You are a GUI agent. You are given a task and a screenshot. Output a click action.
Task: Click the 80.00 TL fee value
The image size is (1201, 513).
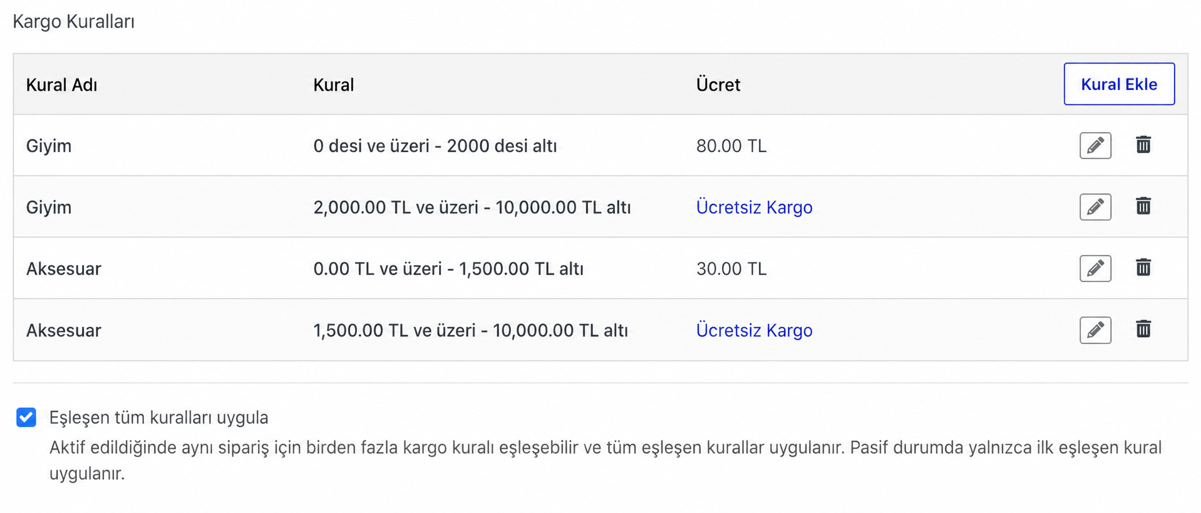click(x=731, y=146)
